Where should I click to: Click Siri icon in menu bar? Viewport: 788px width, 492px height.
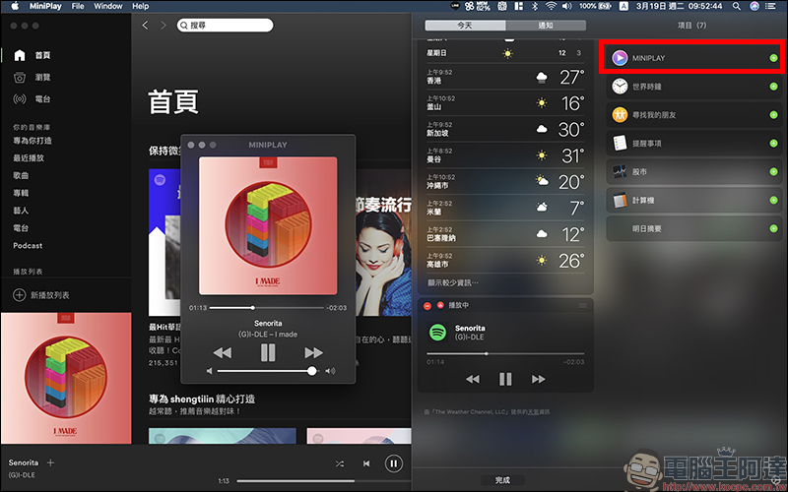(755, 6)
